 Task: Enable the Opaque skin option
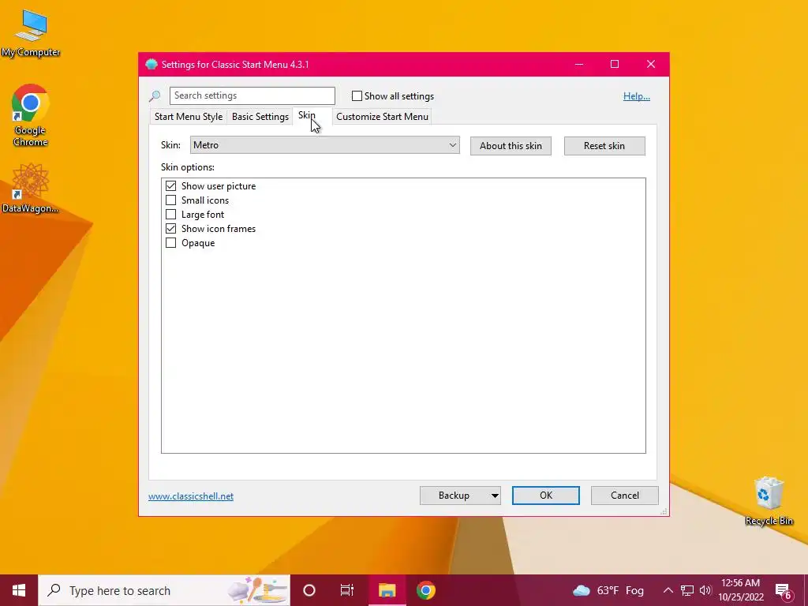pos(170,243)
